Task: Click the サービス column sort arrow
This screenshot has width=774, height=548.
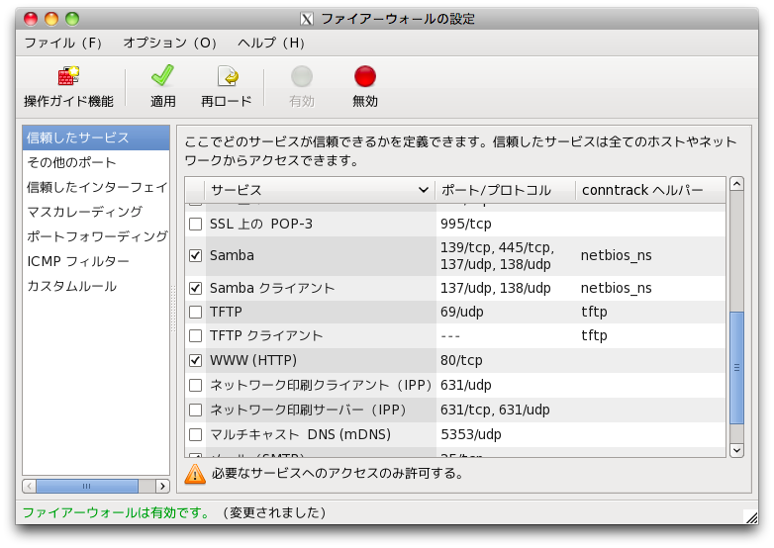Action: pos(424,190)
